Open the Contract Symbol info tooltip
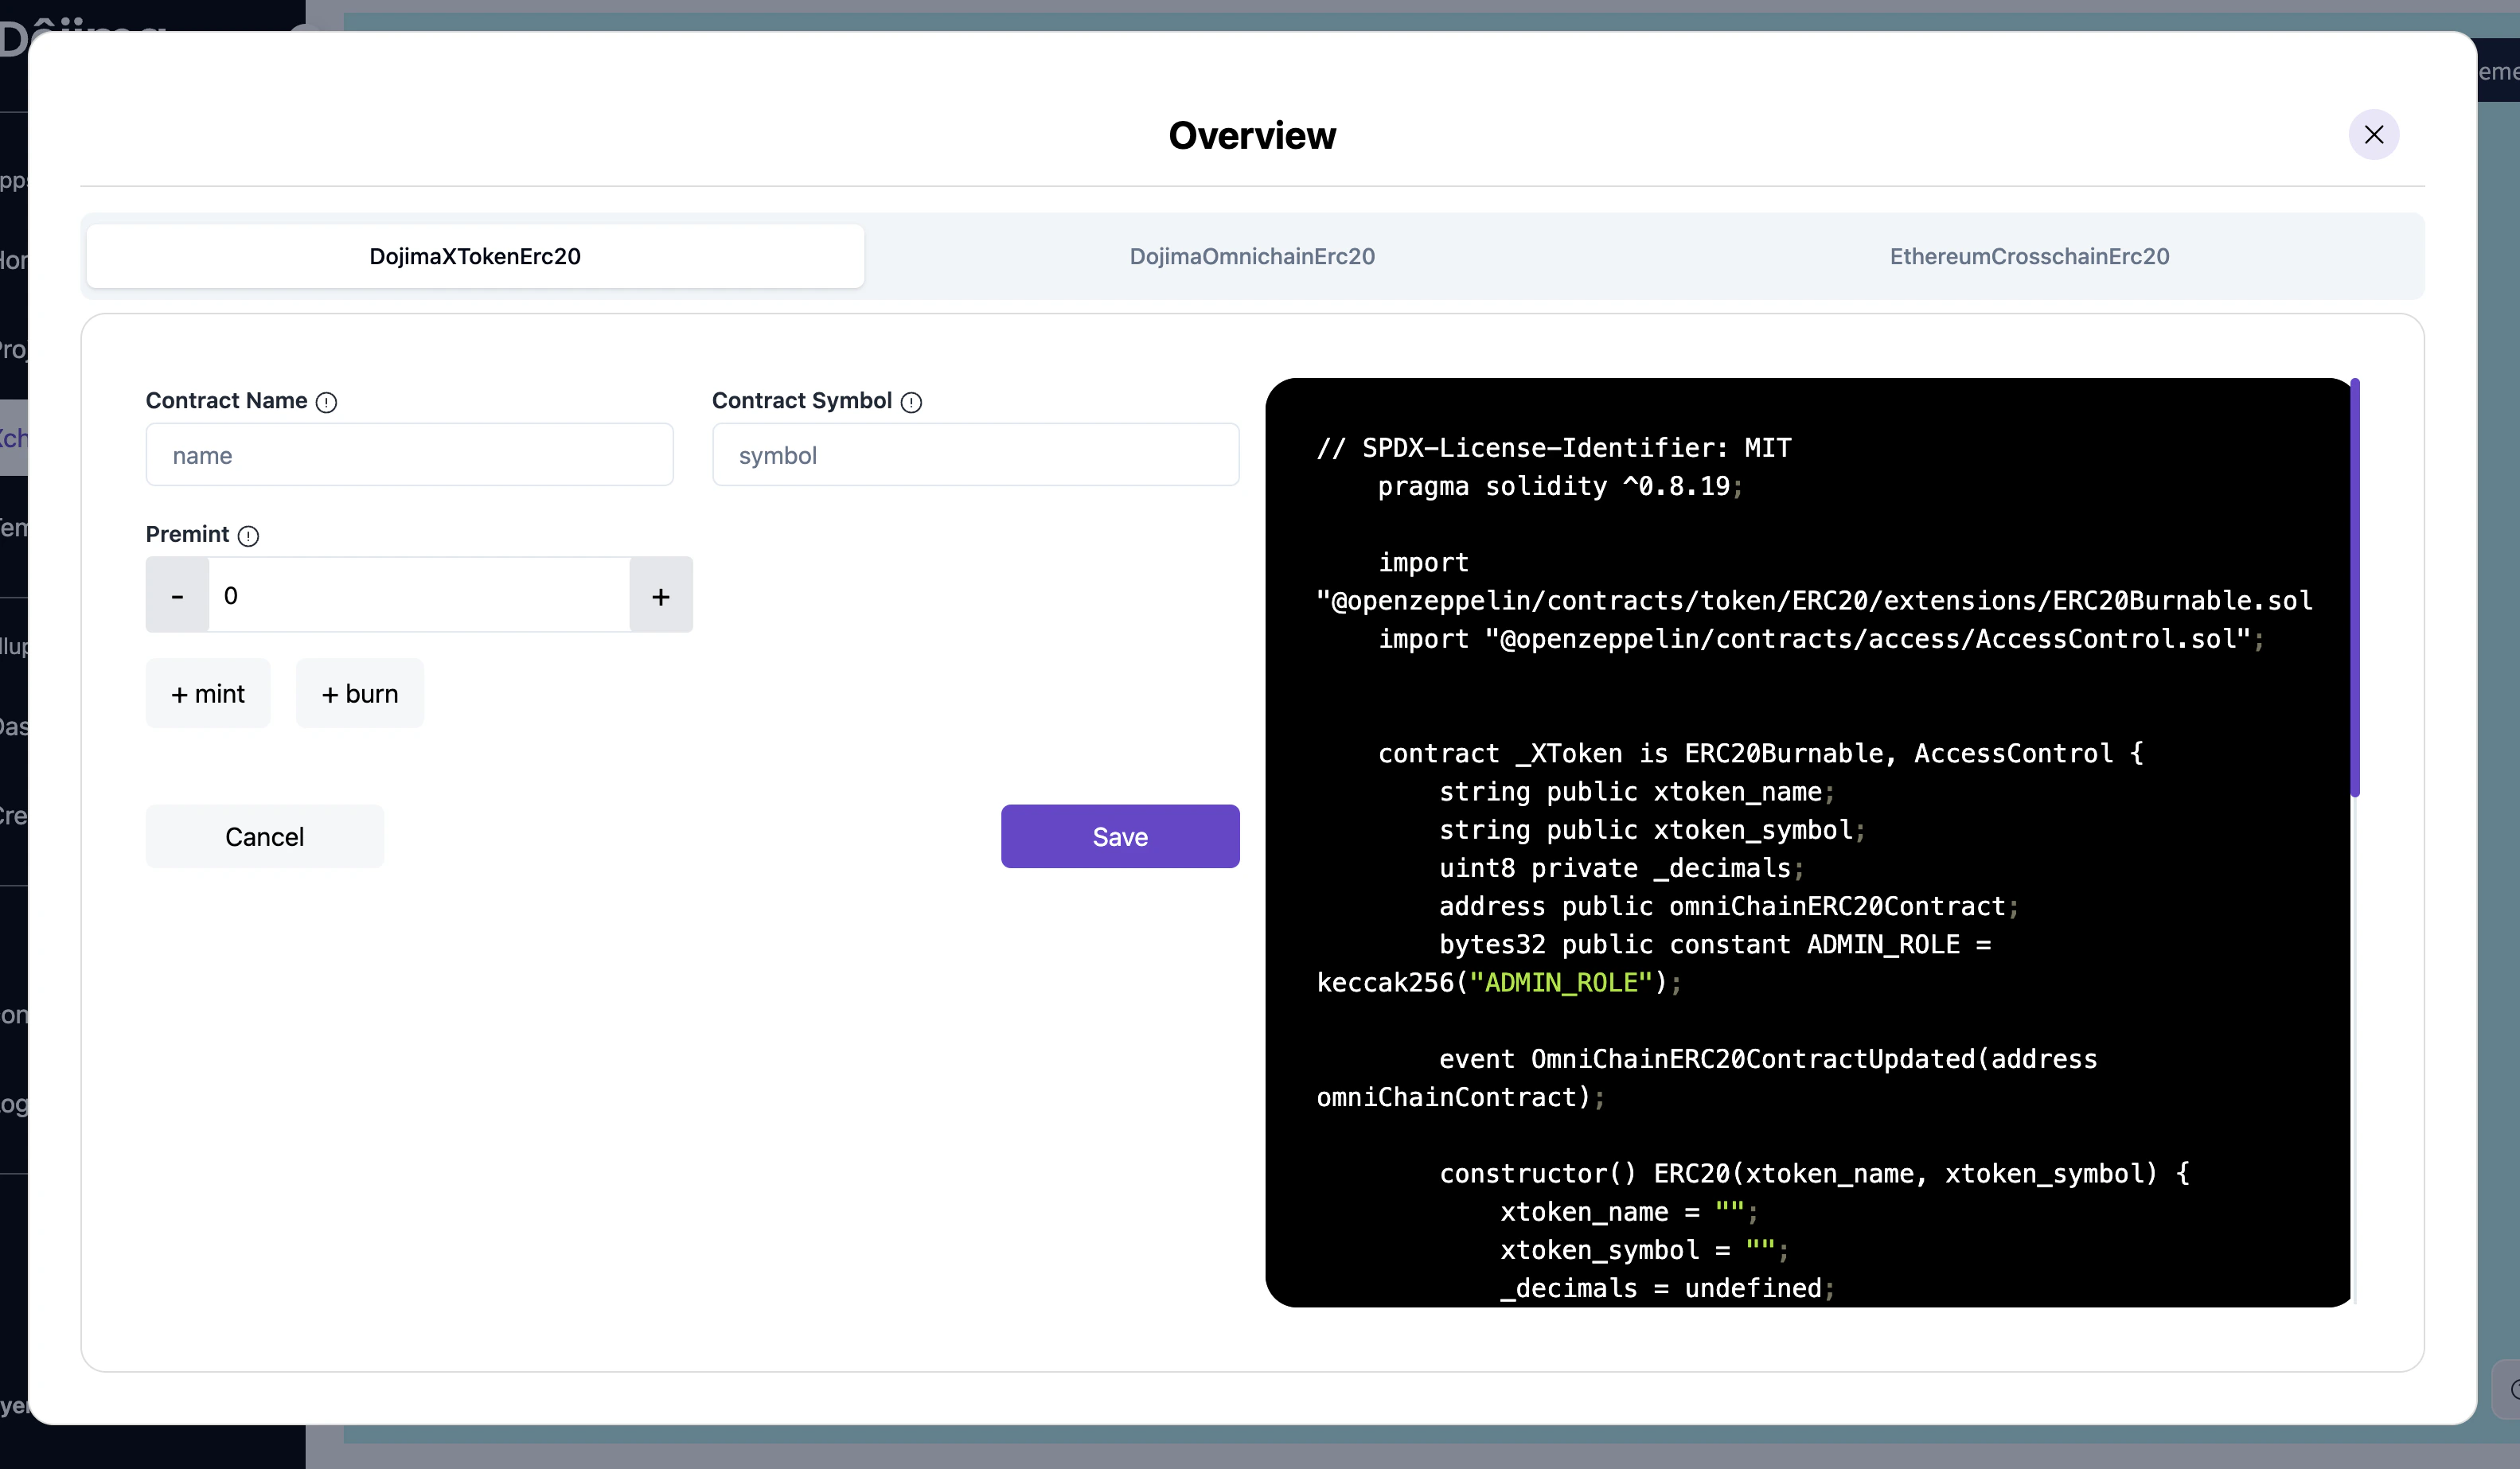This screenshot has width=2520, height=1469. 911,402
